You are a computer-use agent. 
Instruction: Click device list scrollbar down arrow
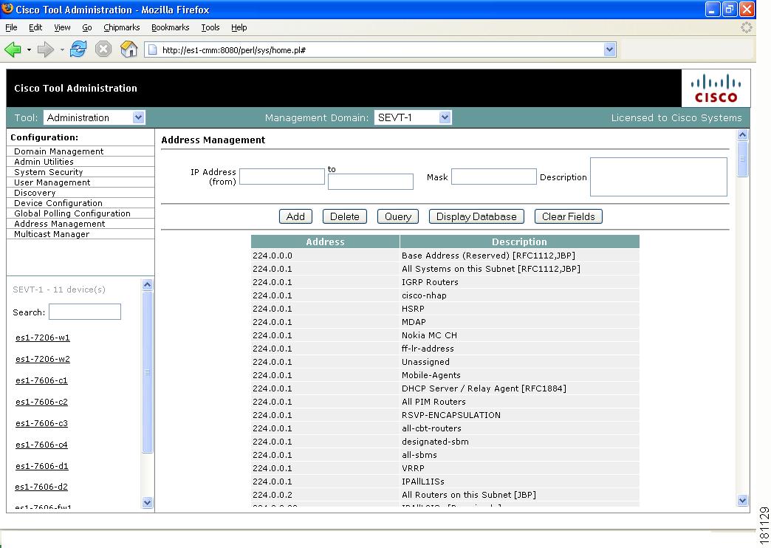coord(147,502)
